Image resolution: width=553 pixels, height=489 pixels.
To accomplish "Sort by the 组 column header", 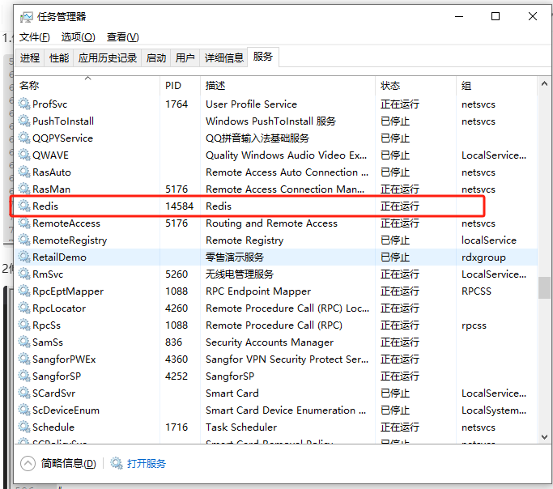I will click(x=496, y=85).
